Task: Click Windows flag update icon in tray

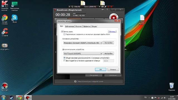Action: tap(152, 98)
